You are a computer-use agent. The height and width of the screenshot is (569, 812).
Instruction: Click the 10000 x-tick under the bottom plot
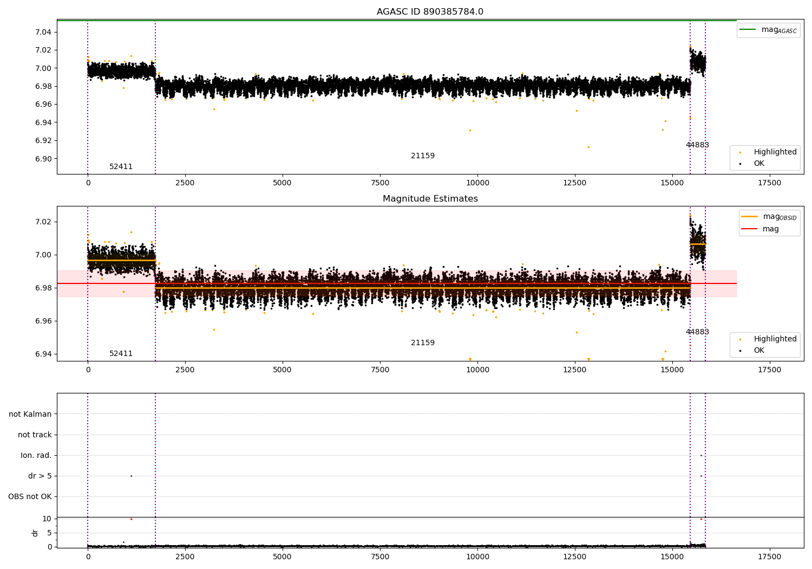pos(477,557)
